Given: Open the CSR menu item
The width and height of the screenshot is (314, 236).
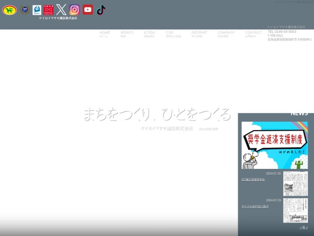Looking at the screenshot, I should click(173, 34).
